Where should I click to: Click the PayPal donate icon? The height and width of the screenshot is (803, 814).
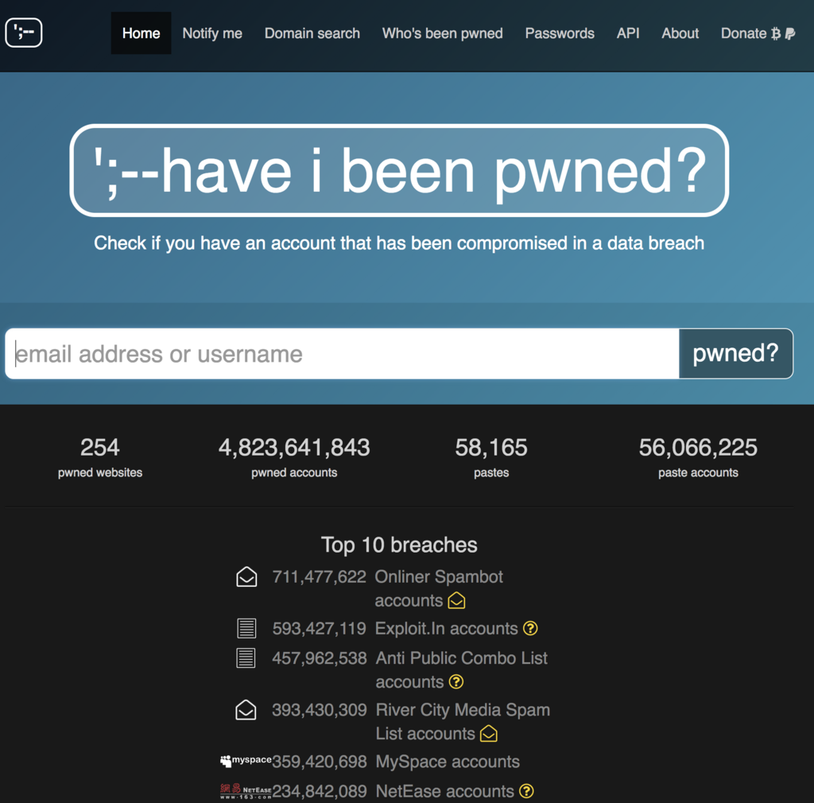(789, 33)
